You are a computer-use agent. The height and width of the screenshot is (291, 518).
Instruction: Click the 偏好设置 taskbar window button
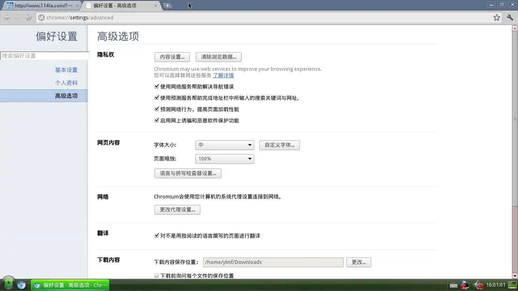(70, 285)
